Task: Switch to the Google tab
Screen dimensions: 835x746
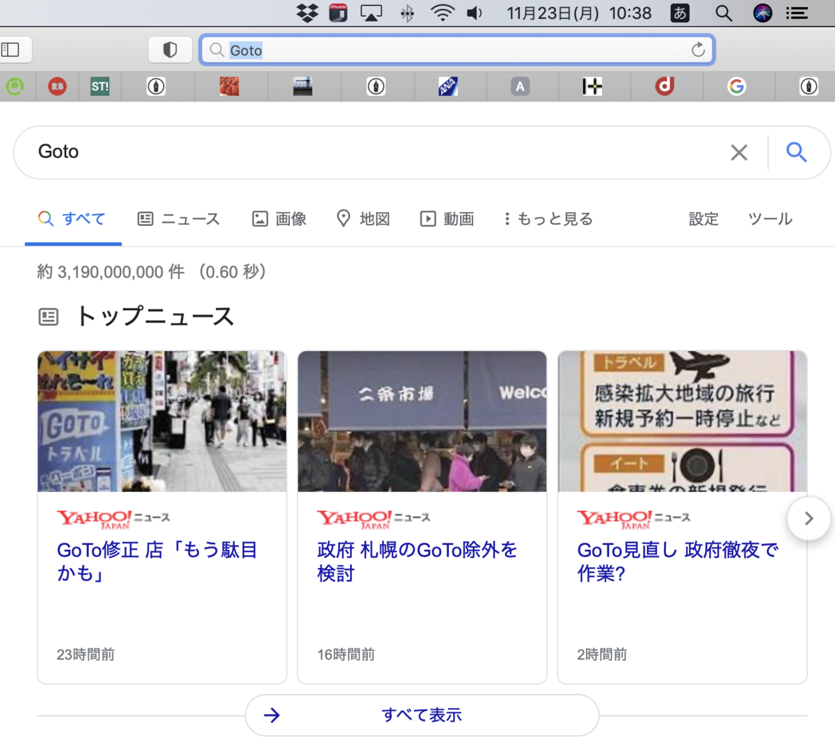Action: pos(736,86)
